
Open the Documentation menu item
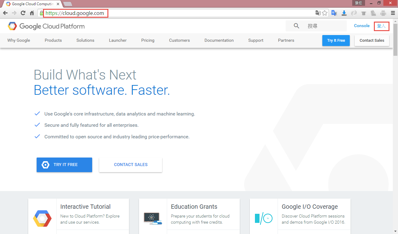coord(219,40)
